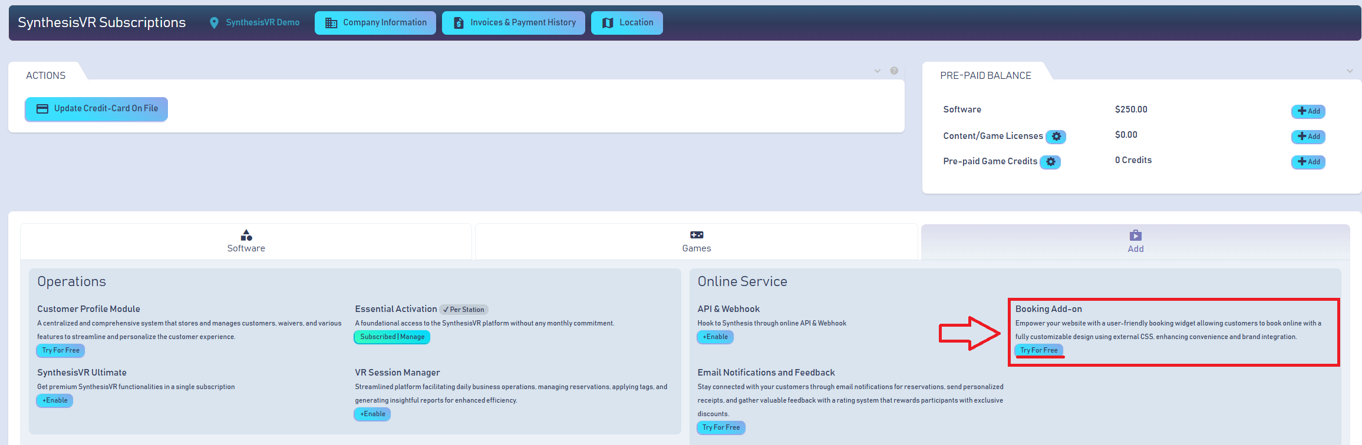Add Pre-paid Game Credits
This screenshot has height=445, width=1362.
[x=1308, y=162]
